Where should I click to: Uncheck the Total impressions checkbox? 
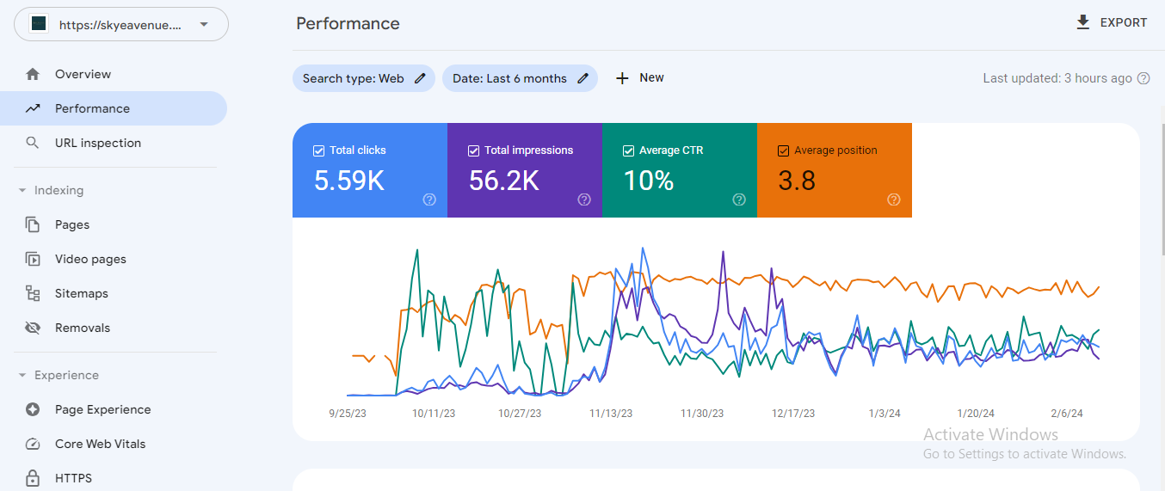(x=473, y=150)
